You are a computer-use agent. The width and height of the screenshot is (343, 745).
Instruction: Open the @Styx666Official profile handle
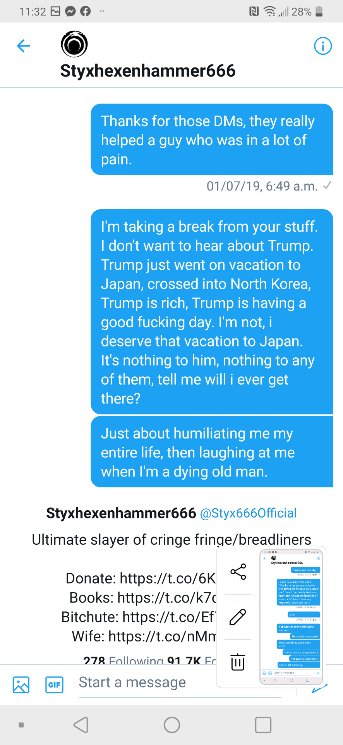(x=248, y=513)
